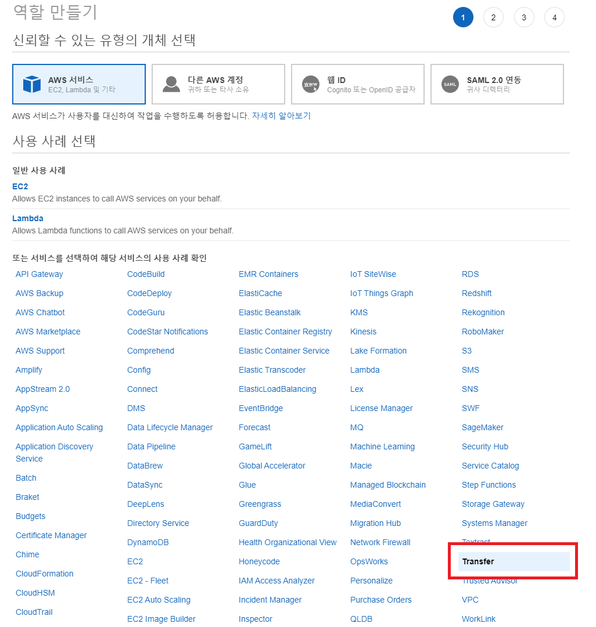Select CloudFormation service
596x627 pixels.
tap(44, 574)
